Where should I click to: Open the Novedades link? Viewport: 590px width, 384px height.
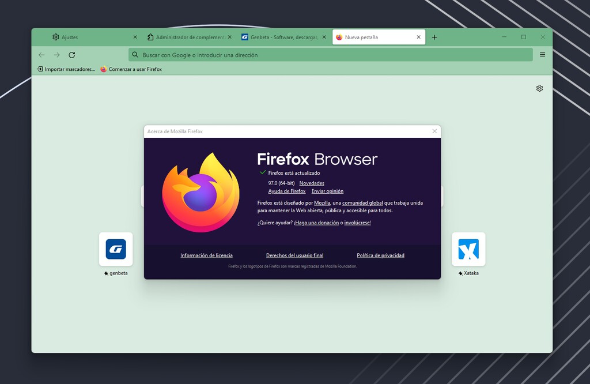point(312,183)
